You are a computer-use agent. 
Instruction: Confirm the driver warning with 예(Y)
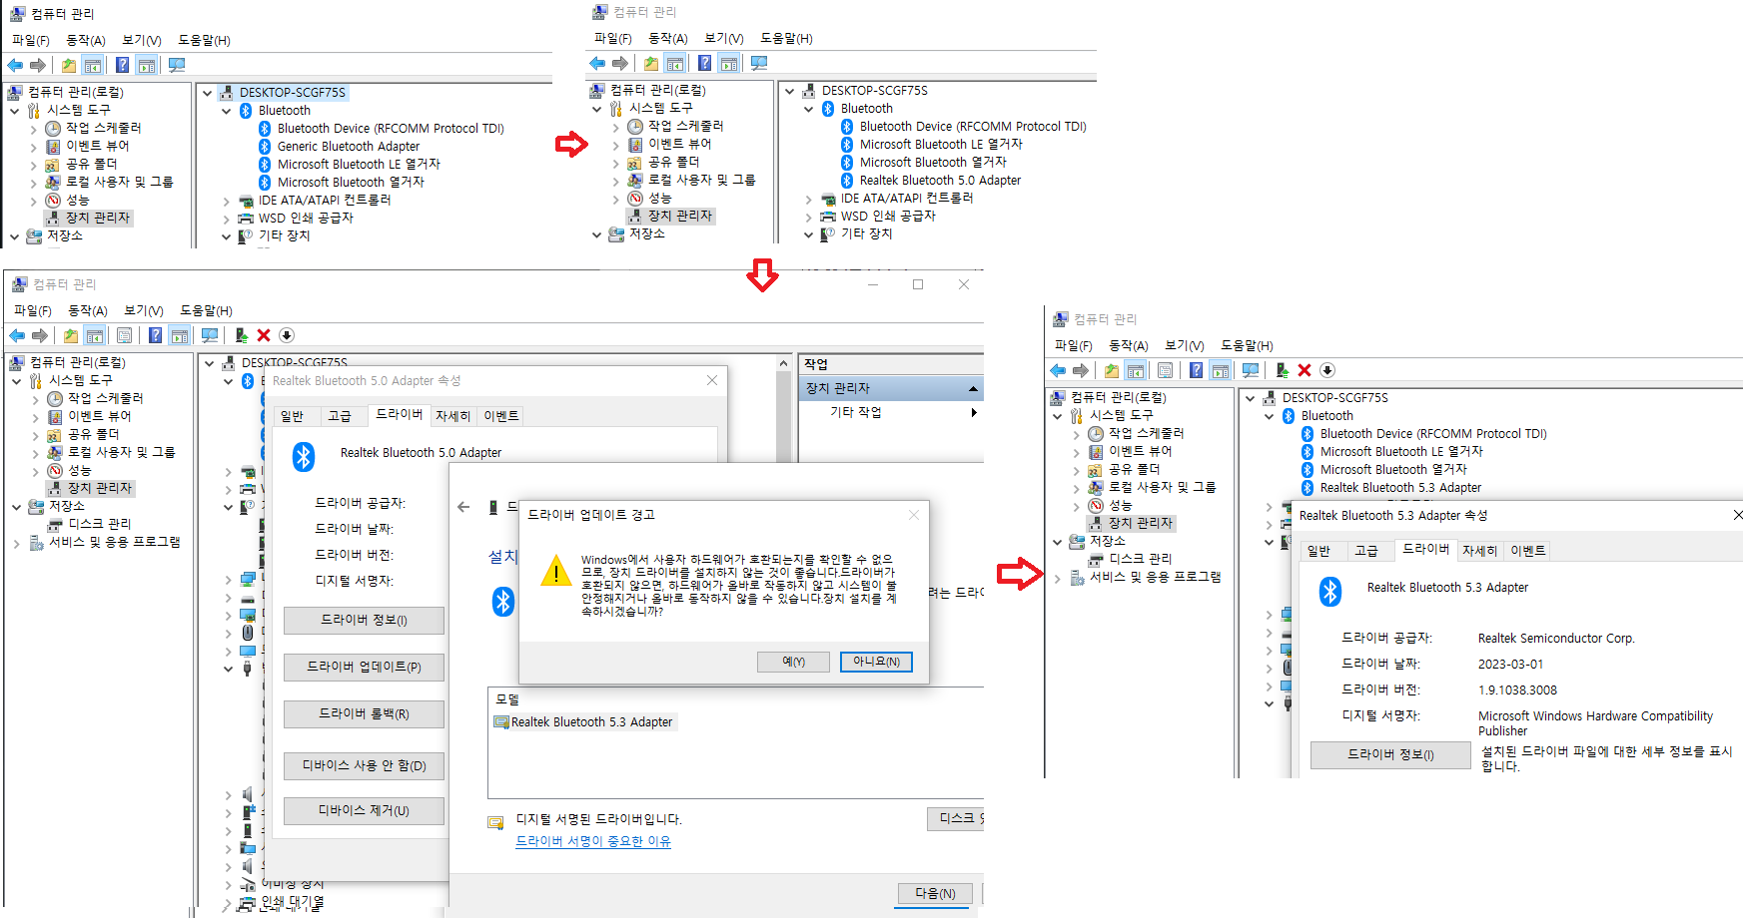click(x=794, y=662)
